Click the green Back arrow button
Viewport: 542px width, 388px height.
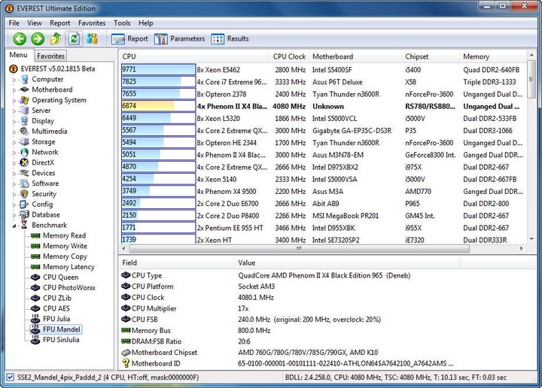[20, 39]
